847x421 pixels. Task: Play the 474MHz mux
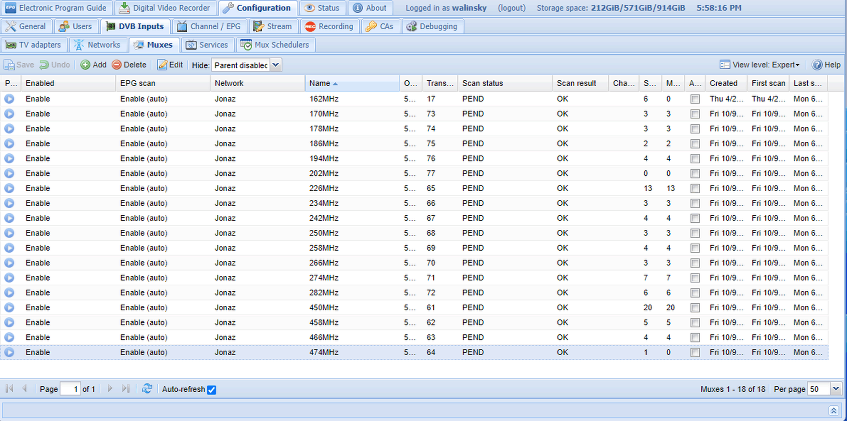pyautogui.click(x=9, y=352)
